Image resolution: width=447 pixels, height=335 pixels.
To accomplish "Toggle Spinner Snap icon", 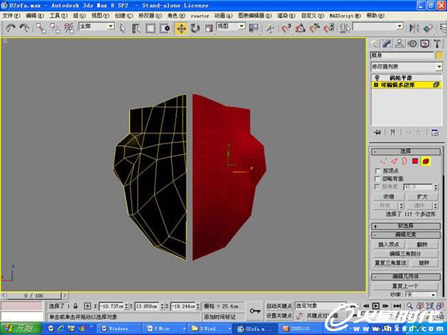I will 329,28.
